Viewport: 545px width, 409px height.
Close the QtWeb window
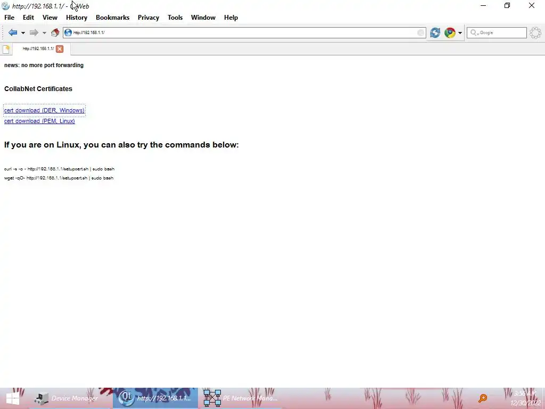coord(532,5)
